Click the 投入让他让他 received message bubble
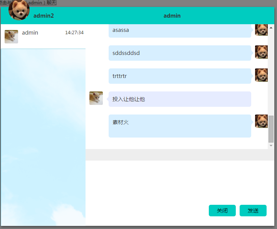 click(180, 99)
